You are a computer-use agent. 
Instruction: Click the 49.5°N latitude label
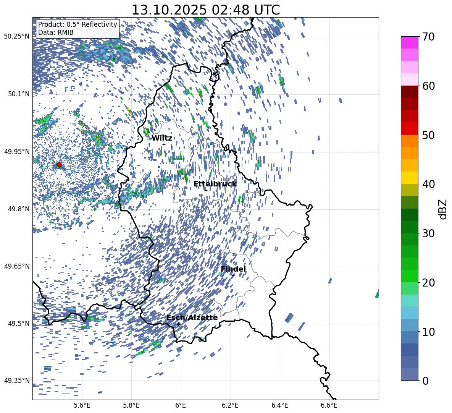(x=18, y=323)
